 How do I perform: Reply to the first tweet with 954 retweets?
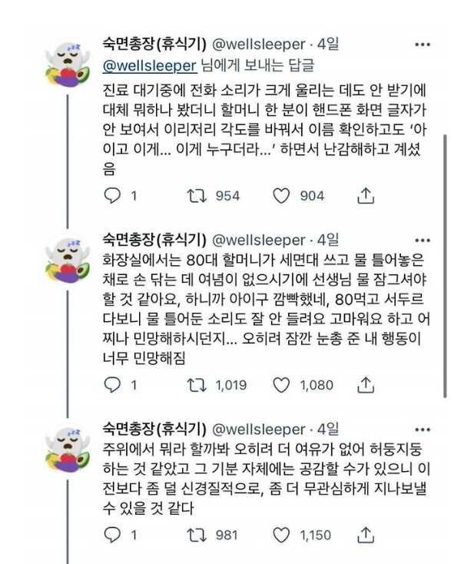pos(112,196)
